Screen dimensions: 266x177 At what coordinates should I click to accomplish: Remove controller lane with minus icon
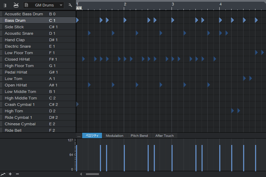(17, 174)
